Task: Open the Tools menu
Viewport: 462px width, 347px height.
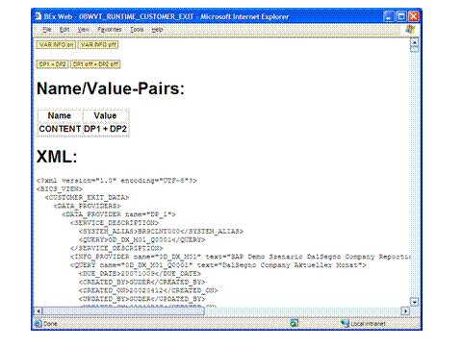Action: (x=137, y=30)
